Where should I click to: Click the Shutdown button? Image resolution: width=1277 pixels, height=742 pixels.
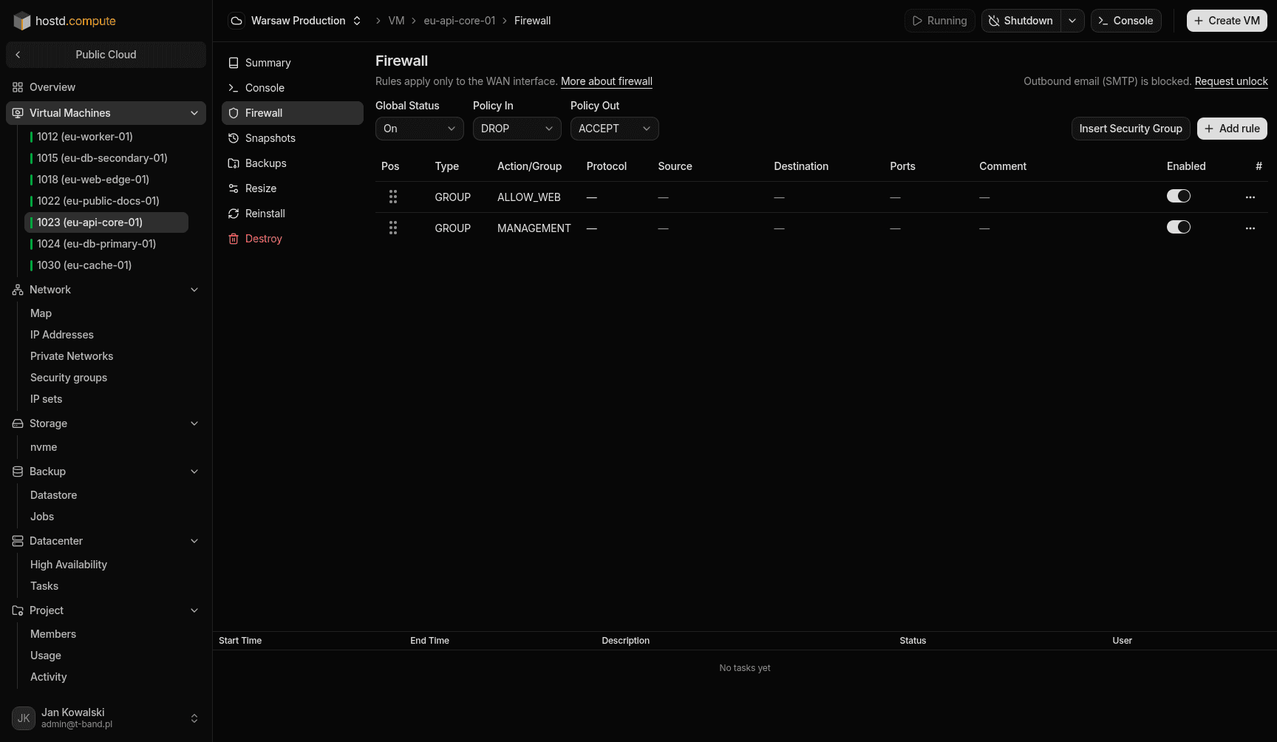(1021, 21)
